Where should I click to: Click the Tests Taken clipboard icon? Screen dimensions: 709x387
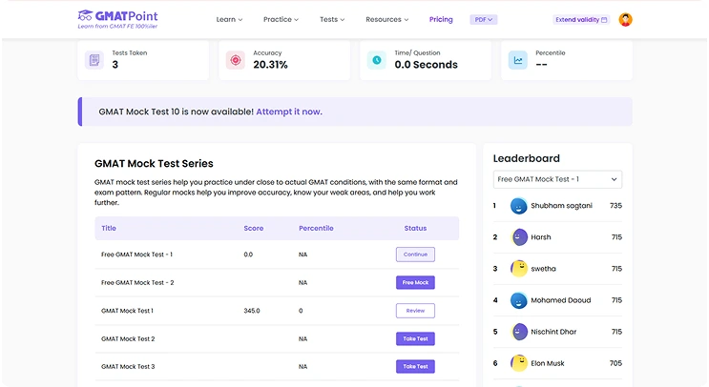[94, 60]
